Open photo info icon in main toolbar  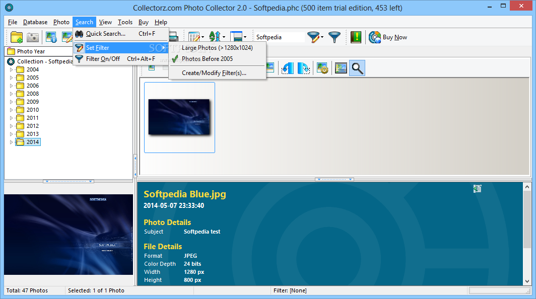point(51,37)
